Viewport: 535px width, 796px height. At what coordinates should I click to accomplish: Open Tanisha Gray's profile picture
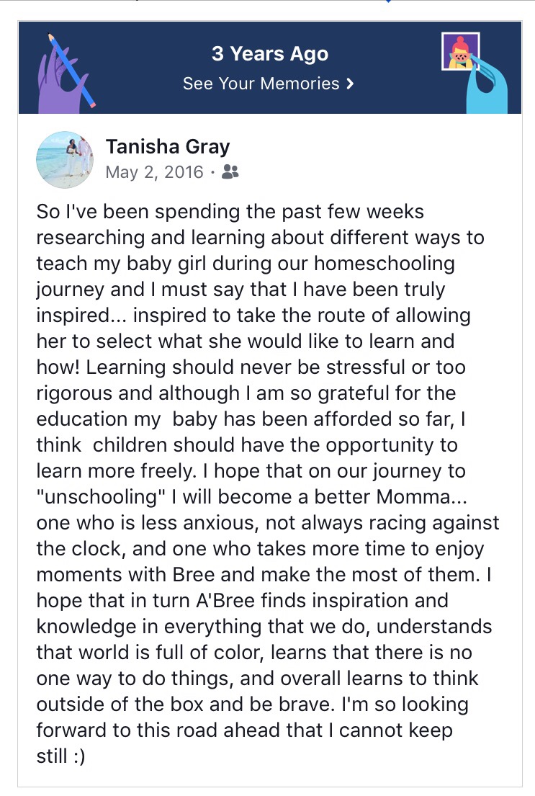pyautogui.click(x=65, y=159)
